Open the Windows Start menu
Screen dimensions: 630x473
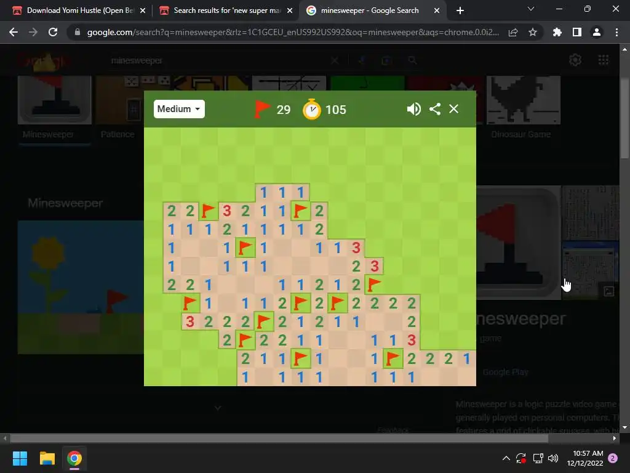[20, 458]
